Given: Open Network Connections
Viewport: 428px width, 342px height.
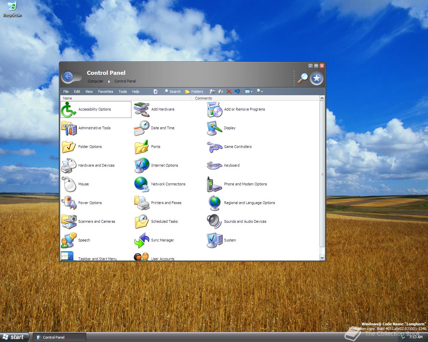Looking at the screenshot, I should point(160,184).
